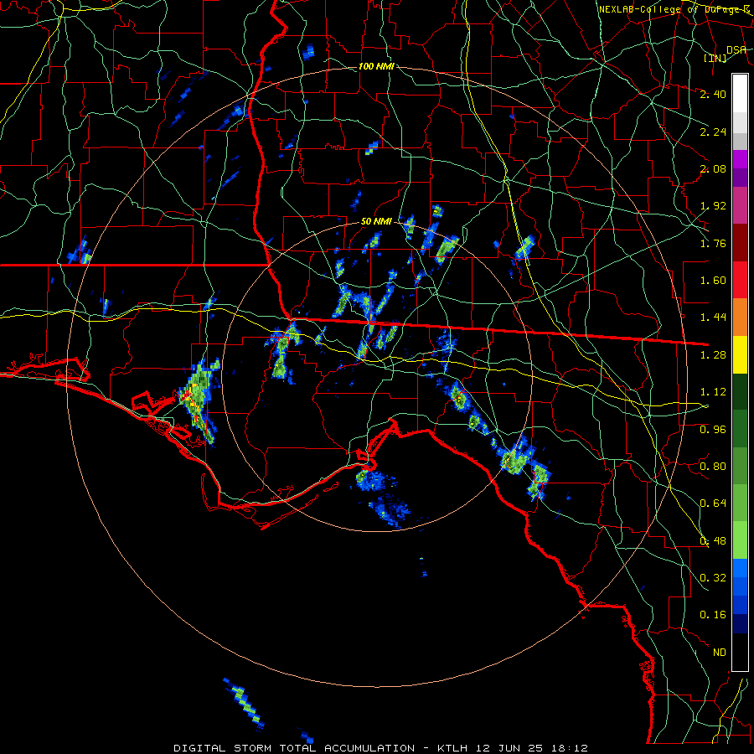
Task: Click the 0.16 legend value
Action: (713, 615)
